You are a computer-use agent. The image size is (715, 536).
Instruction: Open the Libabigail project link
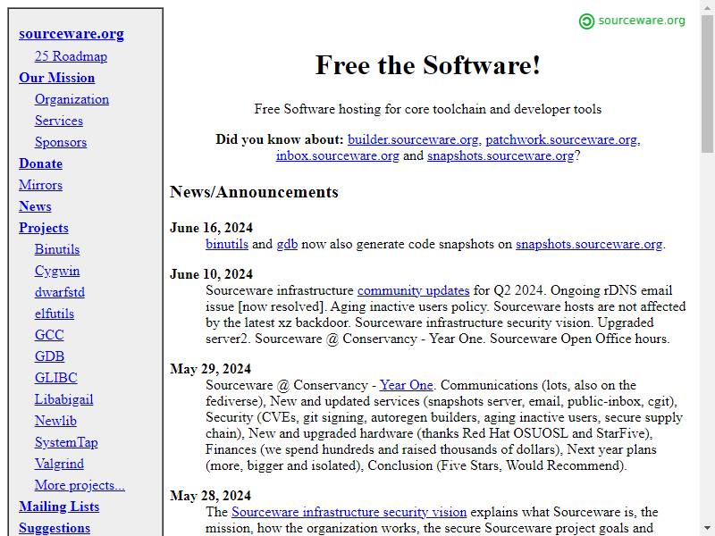pyautogui.click(x=63, y=398)
